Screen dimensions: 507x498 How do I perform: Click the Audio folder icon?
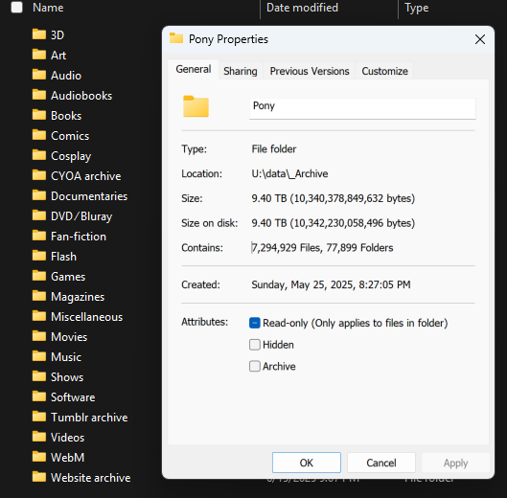(x=39, y=75)
